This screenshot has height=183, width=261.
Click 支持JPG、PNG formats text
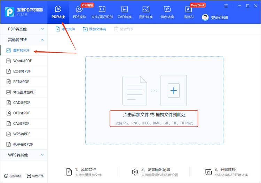[154, 123]
